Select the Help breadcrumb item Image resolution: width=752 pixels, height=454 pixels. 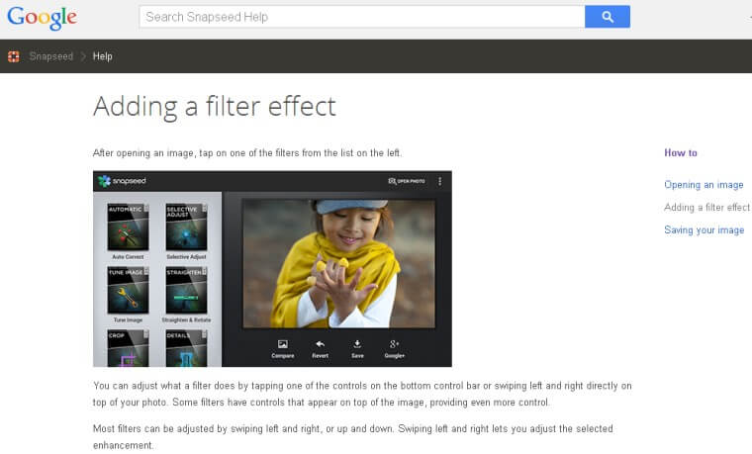(x=103, y=56)
